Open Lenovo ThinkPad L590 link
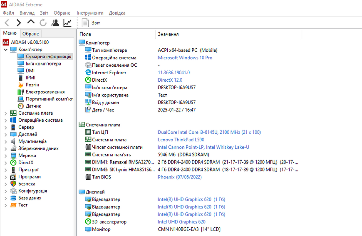Image resolution: width=362 pixels, height=236 pixels. tap(181, 140)
